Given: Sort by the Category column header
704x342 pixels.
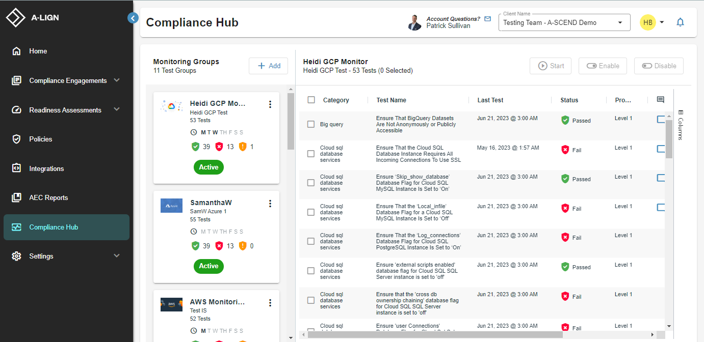Looking at the screenshot, I should click(x=336, y=100).
